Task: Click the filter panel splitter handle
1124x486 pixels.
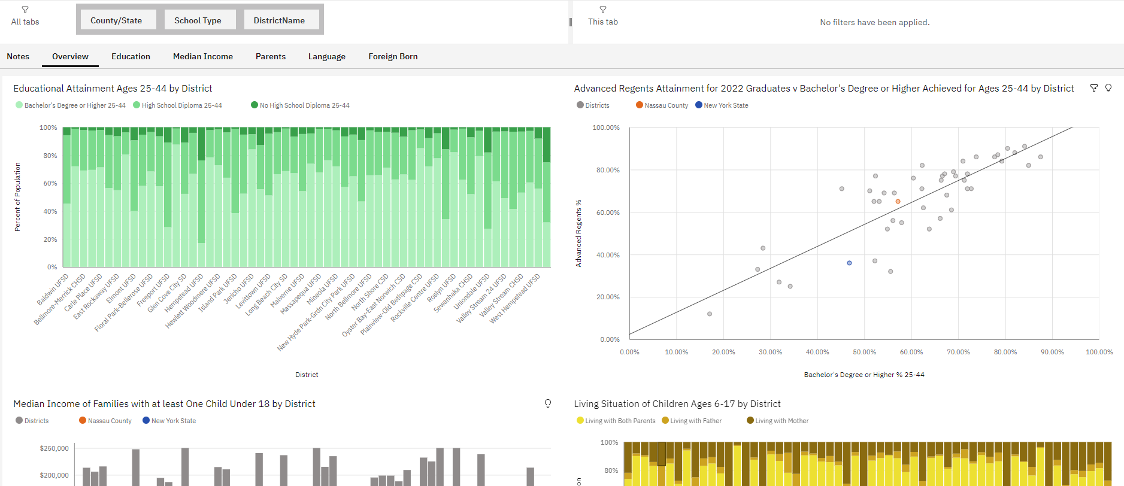Action: click(x=570, y=22)
